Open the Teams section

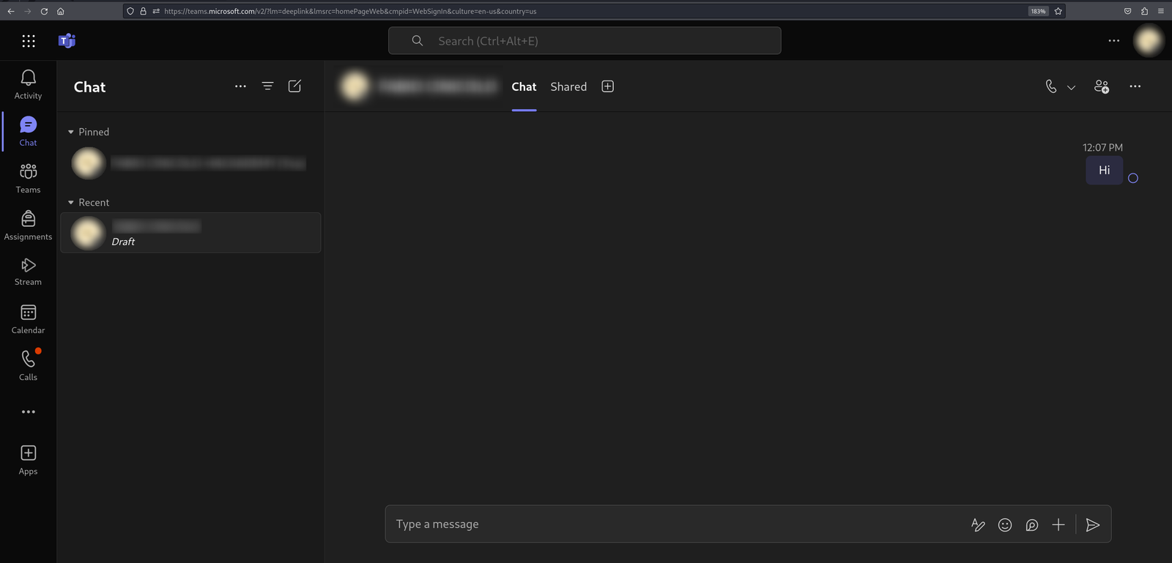point(28,179)
